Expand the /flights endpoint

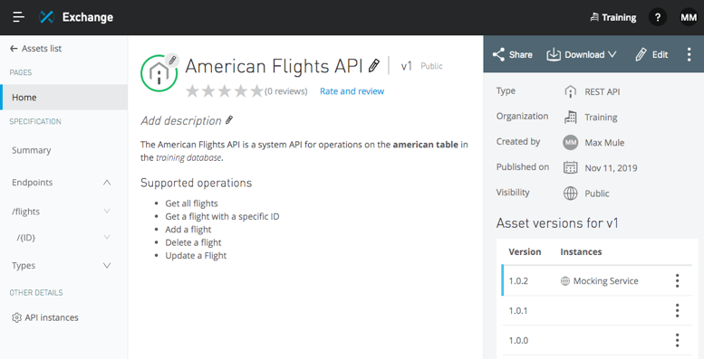click(107, 211)
